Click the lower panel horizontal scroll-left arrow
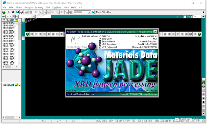The image size is (207, 124). pyautogui.click(x=4, y=117)
